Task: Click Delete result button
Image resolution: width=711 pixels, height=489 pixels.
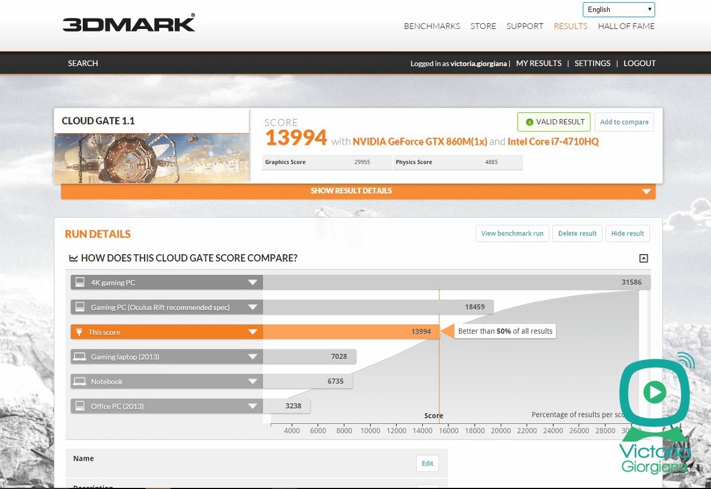Action: pyautogui.click(x=577, y=233)
